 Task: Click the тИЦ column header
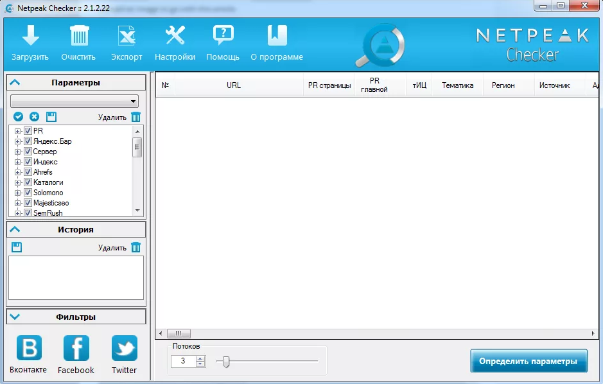pos(419,85)
